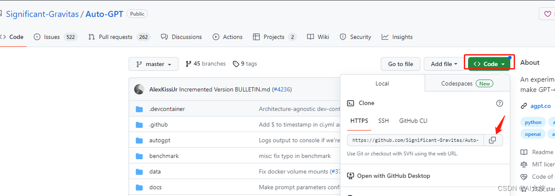This screenshot has width=555, height=196.
Task: Click the Issues count badge 522
Action: pyautogui.click(x=70, y=37)
